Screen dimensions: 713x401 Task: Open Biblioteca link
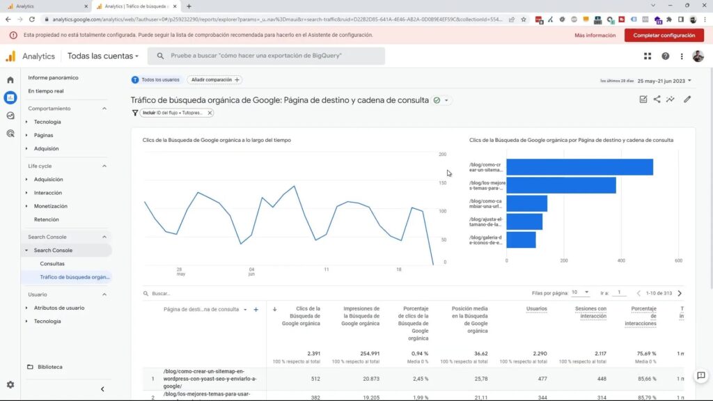click(x=50, y=367)
